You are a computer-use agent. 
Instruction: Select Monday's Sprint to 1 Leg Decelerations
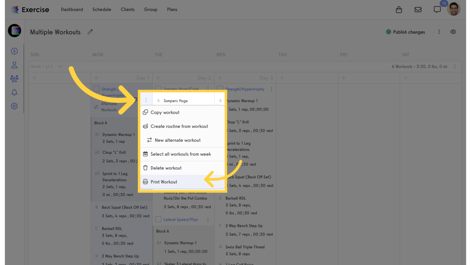115,177
